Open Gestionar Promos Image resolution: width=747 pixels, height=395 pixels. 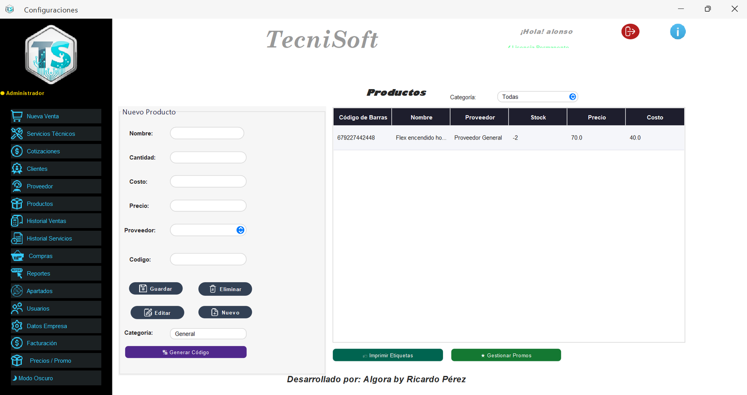(x=506, y=355)
